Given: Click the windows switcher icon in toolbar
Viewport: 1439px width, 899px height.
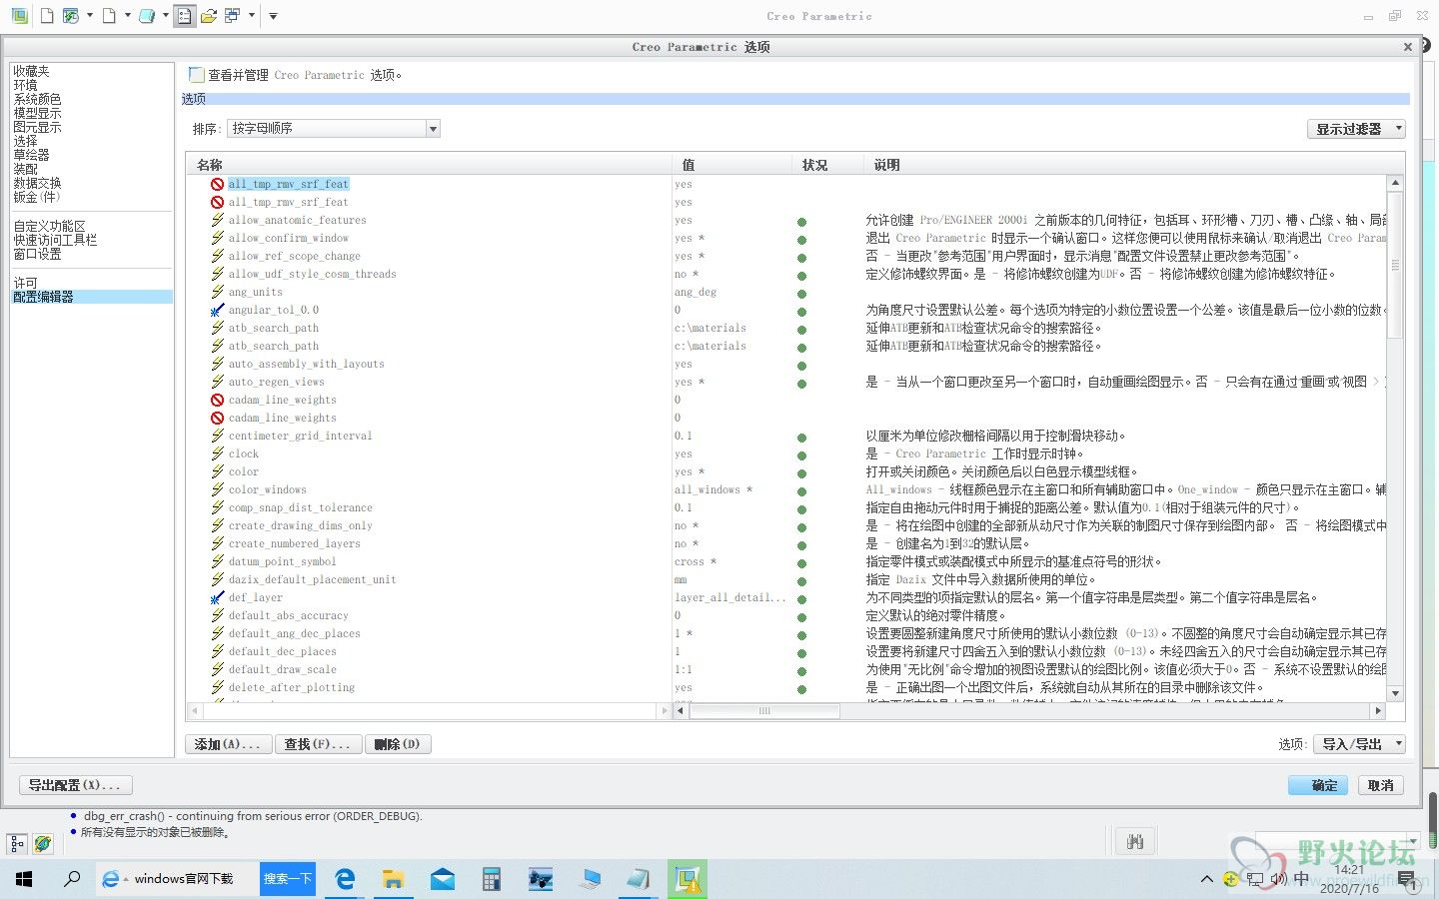Looking at the screenshot, I should (x=233, y=16).
